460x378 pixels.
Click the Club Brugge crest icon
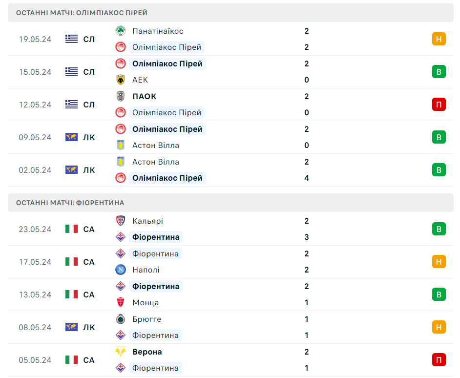coord(120,319)
